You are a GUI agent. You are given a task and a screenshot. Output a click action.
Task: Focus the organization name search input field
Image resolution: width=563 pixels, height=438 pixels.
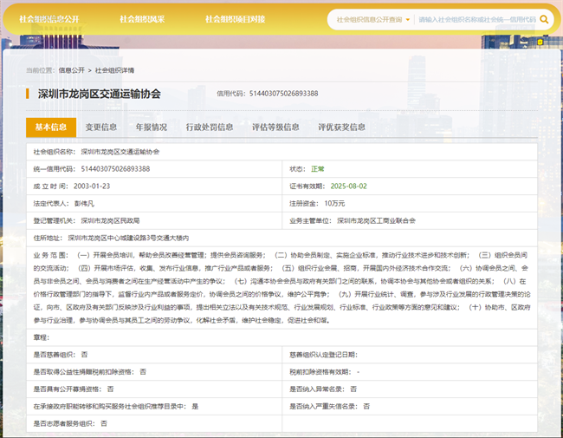tap(477, 19)
